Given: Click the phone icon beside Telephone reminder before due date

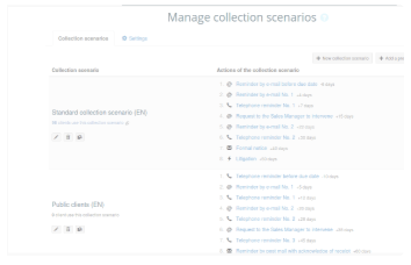Looking at the screenshot, I should coord(228,176).
